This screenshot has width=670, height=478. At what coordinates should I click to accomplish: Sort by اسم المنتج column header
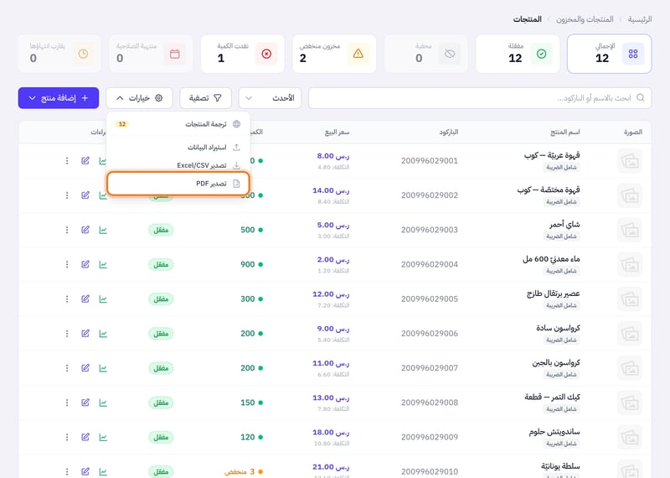tap(564, 132)
